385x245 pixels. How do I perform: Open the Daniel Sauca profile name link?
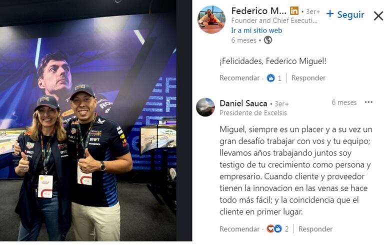pyautogui.click(x=243, y=103)
